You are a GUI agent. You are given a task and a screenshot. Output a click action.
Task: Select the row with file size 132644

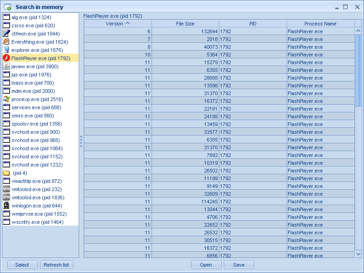(x=219, y=31)
